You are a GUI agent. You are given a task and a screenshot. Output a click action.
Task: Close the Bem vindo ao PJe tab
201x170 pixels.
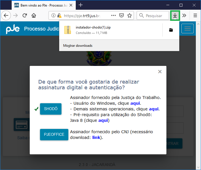[71, 5]
